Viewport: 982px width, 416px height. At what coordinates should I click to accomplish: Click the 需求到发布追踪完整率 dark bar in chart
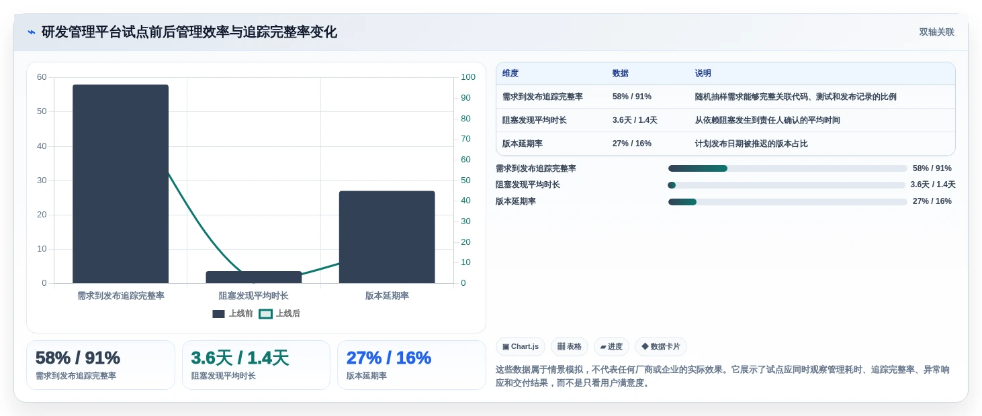pyautogui.click(x=121, y=184)
